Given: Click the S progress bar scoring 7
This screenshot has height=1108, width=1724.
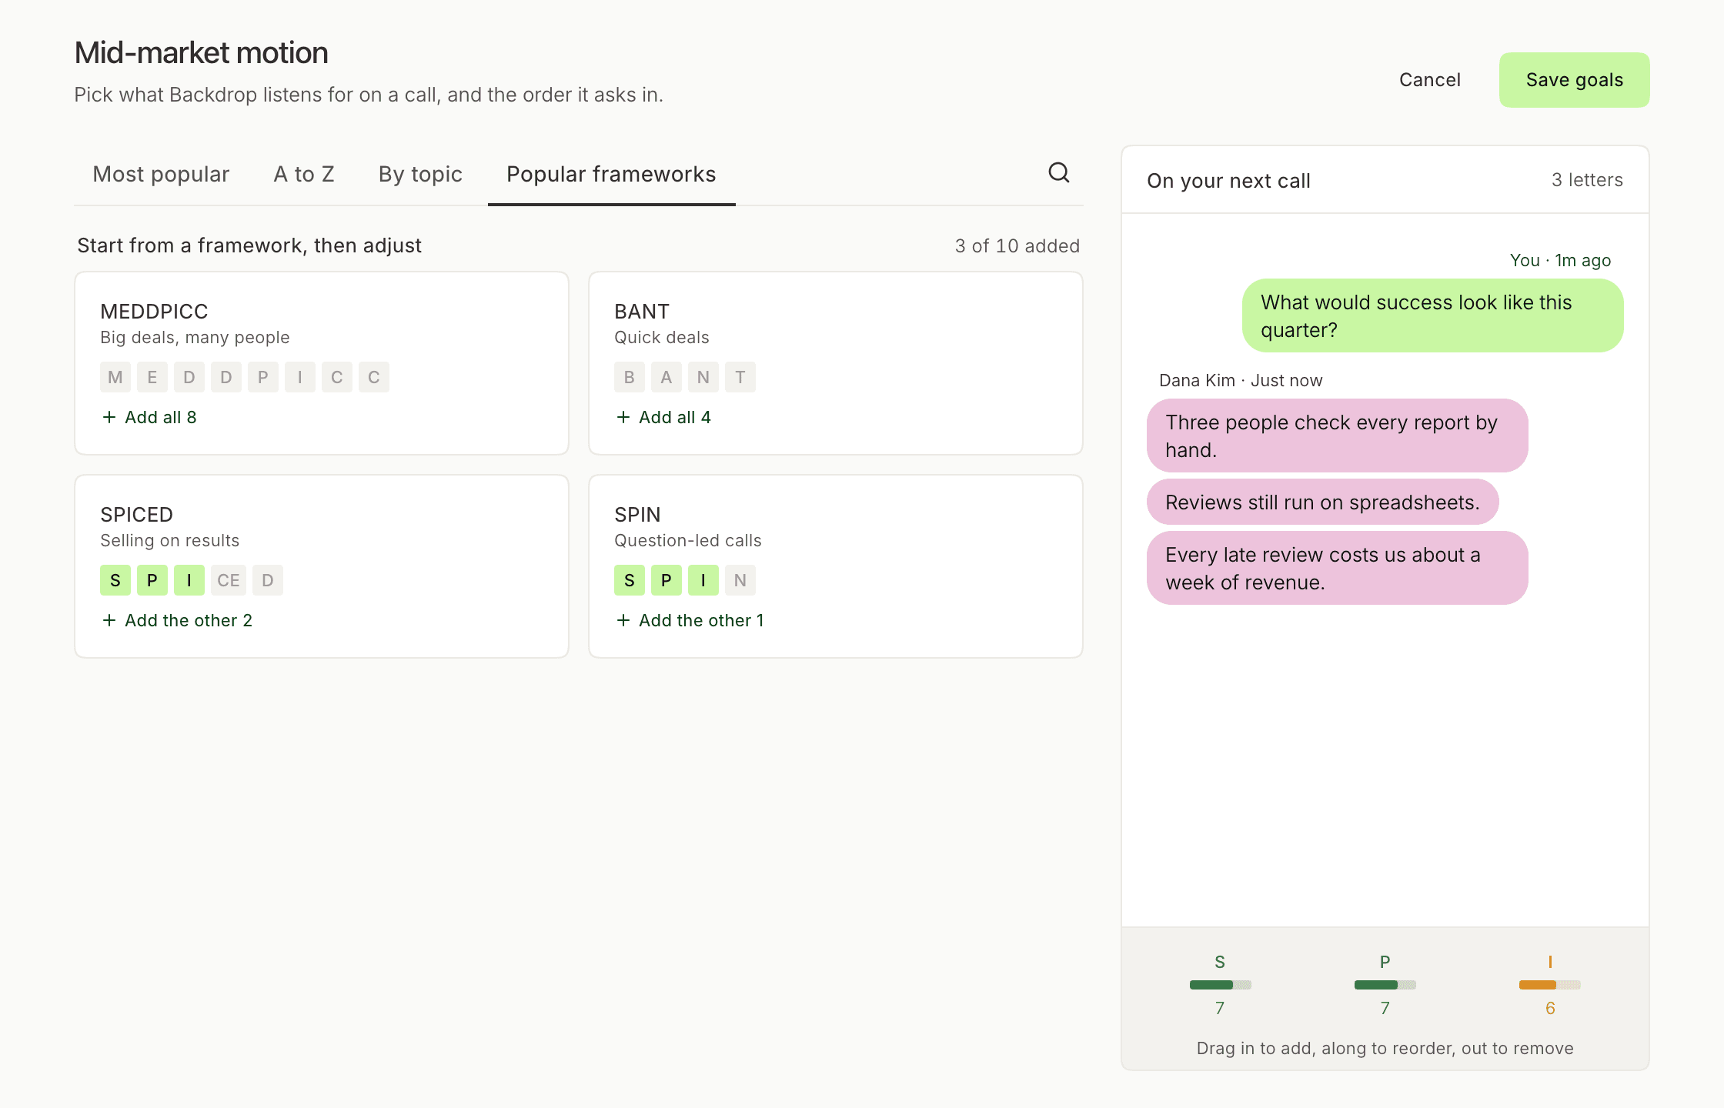Looking at the screenshot, I should [x=1220, y=985].
